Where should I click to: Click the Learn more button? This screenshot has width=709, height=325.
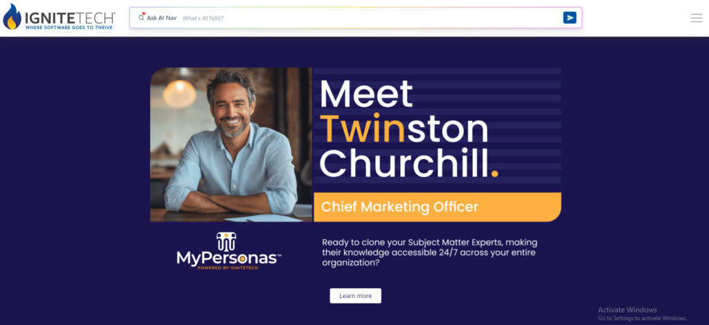355,296
